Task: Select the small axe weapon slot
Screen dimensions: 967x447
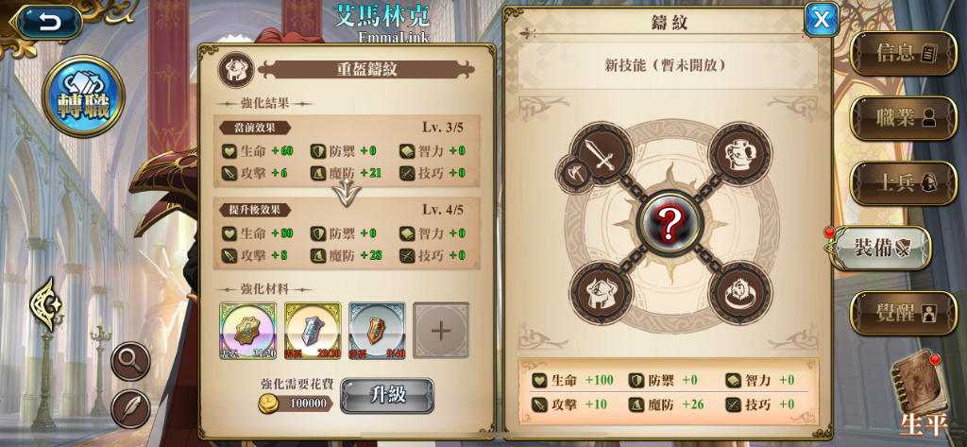Action: coord(572,174)
